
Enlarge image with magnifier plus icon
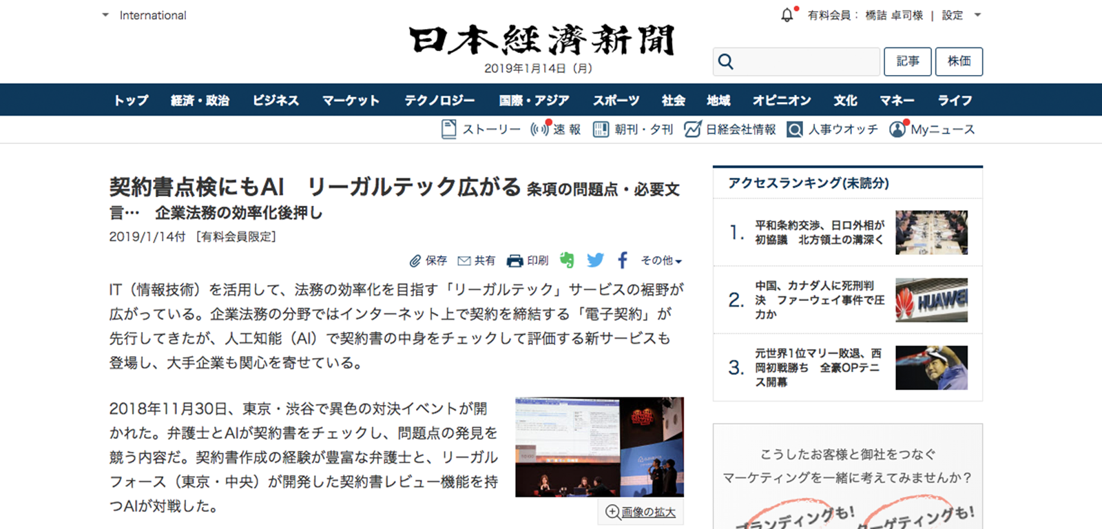click(612, 512)
